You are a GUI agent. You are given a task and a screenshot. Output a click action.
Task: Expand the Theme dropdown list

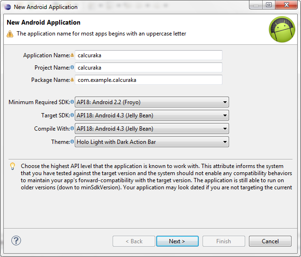151,142
